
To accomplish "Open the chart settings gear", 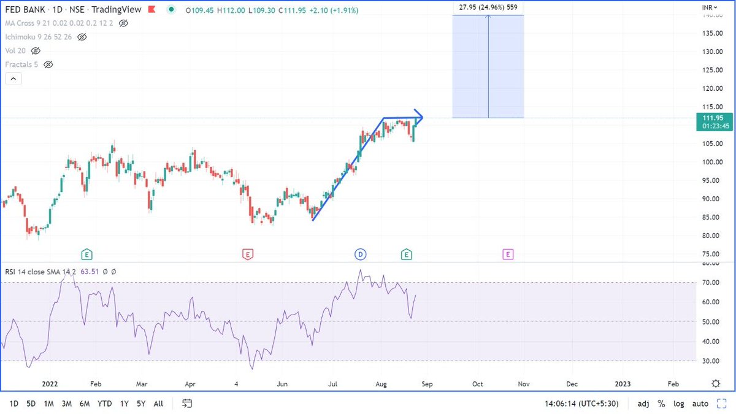I will point(715,383).
